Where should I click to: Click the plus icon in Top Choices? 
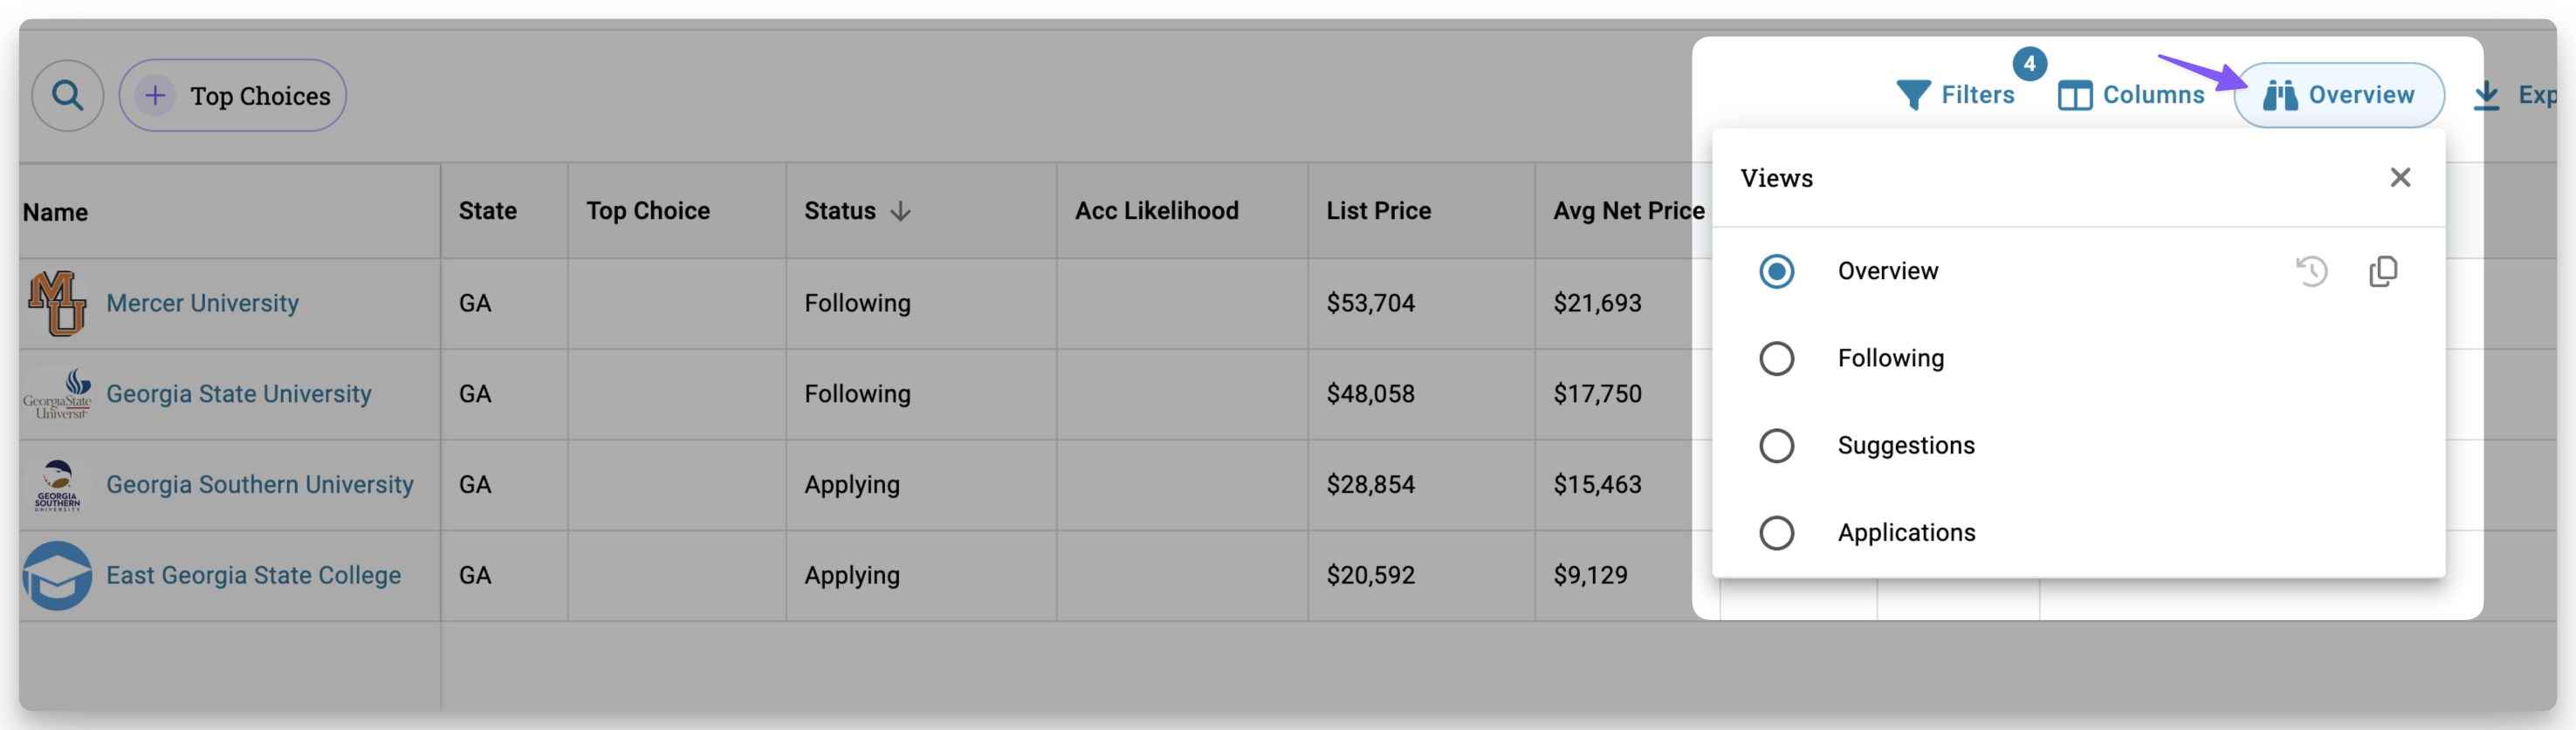tap(155, 96)
